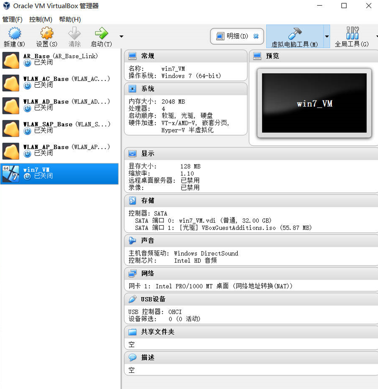The width and height of the screenshot is (378, 389).
Task: Open the 管理(F) menu
Action: point(12,20)
